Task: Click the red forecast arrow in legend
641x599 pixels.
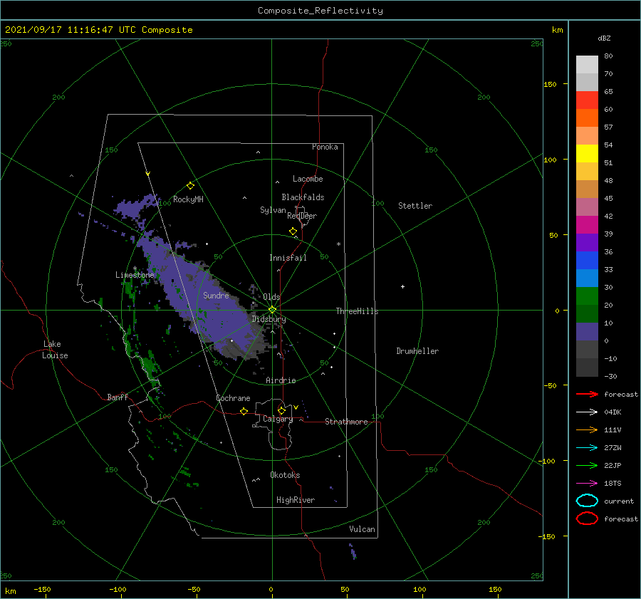Action: [x=587, y=394]
